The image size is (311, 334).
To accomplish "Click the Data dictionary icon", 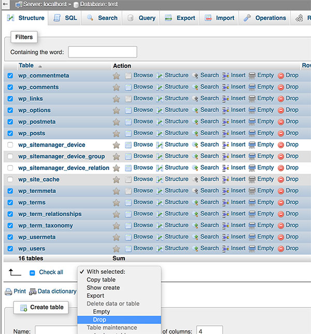I will [33, 291].
